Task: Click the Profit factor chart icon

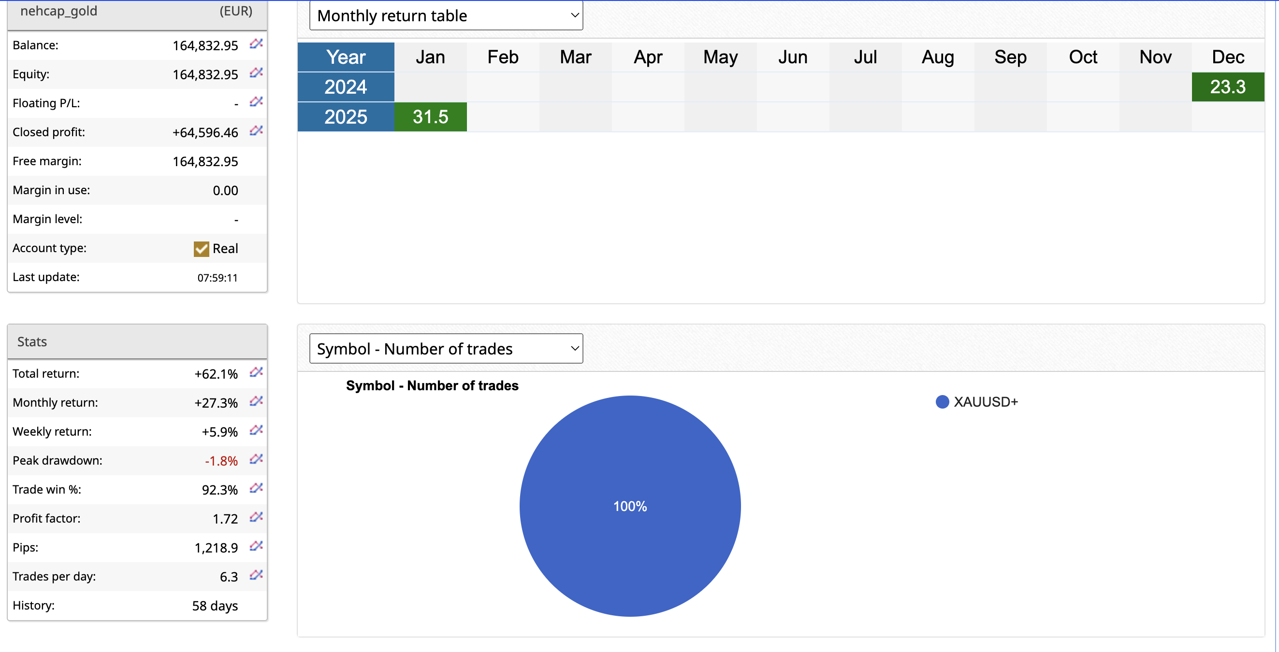Action: tap(256, 518)
